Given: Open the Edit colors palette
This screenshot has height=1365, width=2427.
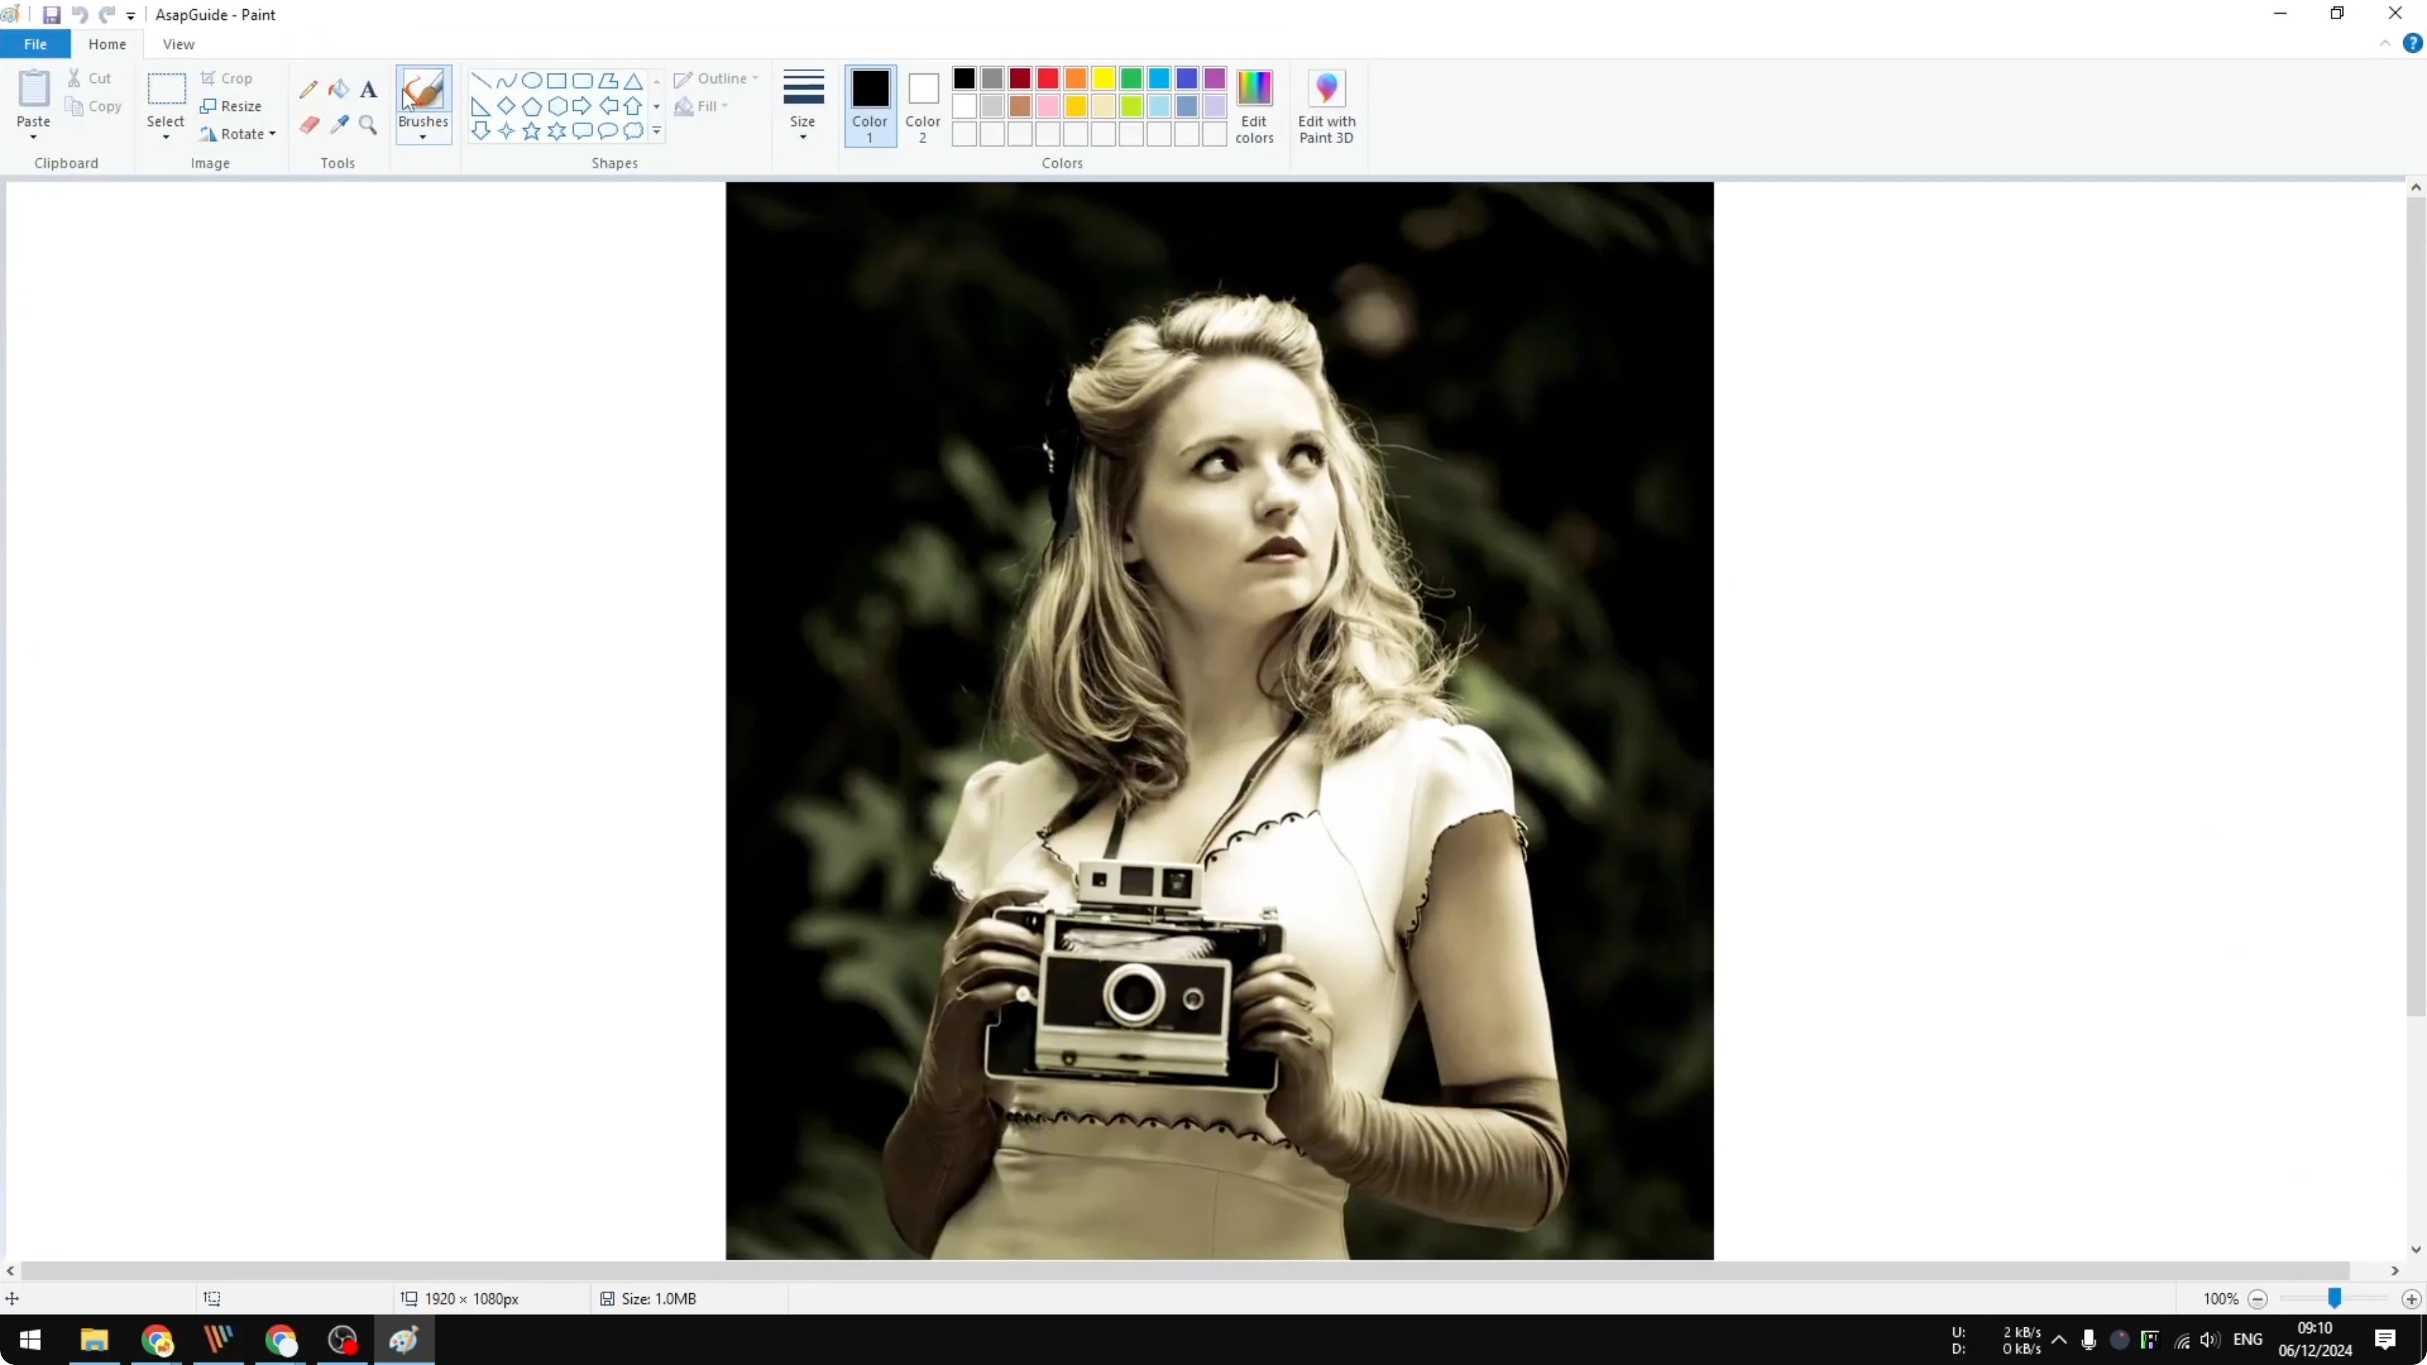Looking at the screenshot, I should point(1254,106).
